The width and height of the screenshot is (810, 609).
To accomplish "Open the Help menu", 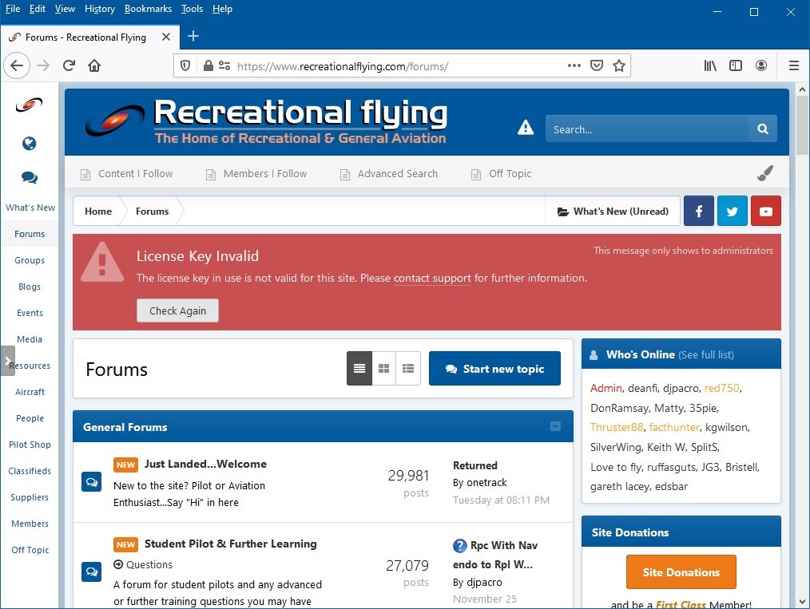I will coord(222,9).
